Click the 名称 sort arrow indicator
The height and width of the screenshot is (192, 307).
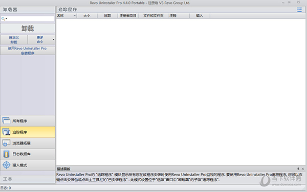(x=75, y=16)
